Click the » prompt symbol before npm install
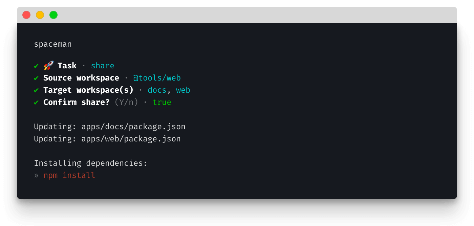 [36, 176]
